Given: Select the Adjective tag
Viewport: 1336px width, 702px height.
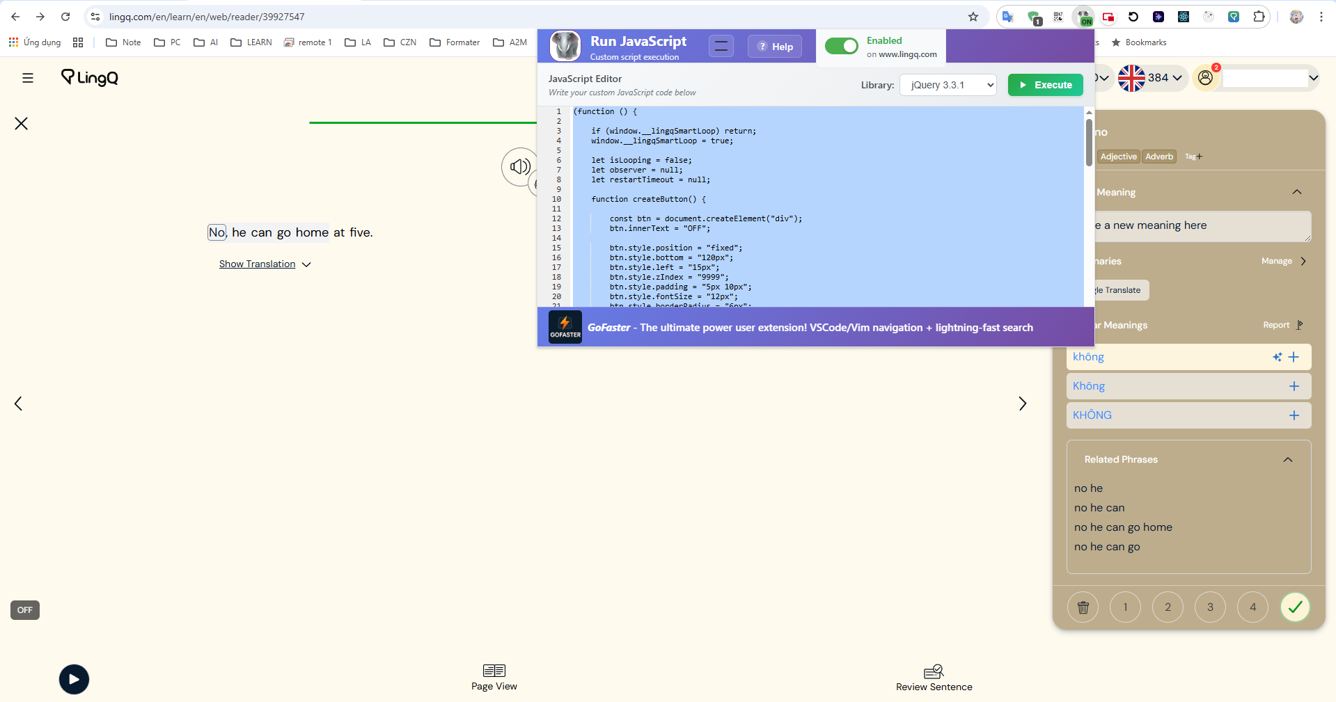Looking at the screenshot, I should coord(1118,157).
